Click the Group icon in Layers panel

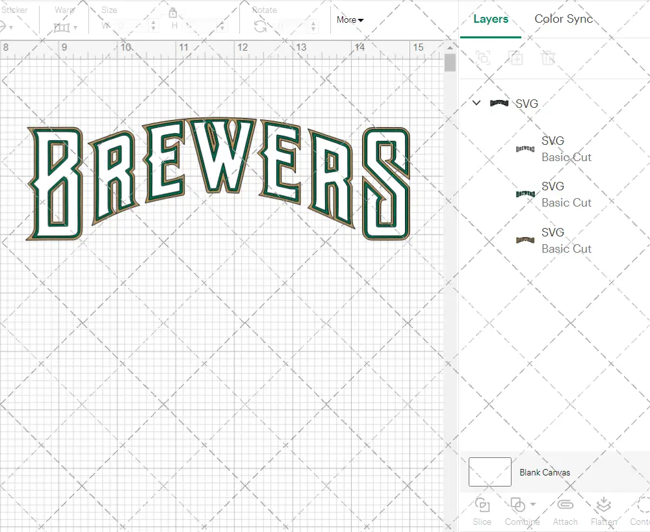483,58
